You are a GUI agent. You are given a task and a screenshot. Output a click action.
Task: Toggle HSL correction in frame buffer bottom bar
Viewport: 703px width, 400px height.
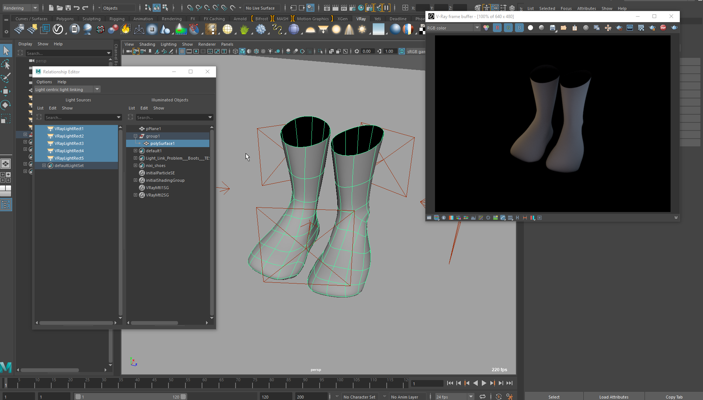(x=458, y=218)
